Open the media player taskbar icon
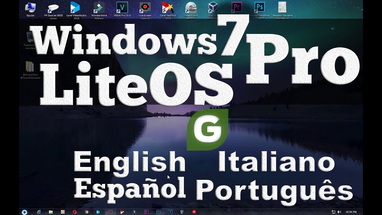382x215 pixels. click(63, 212)
